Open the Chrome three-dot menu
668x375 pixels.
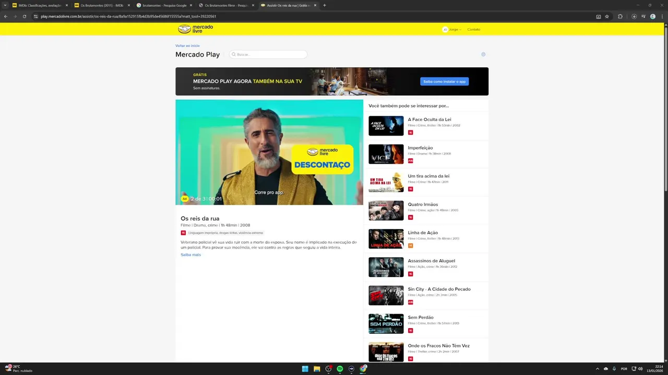[662, 16]
